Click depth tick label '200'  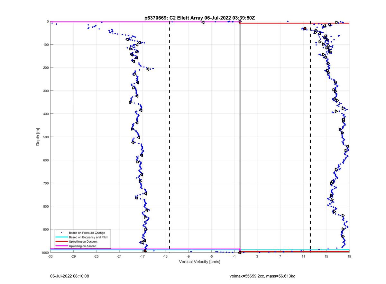point(45,67)
